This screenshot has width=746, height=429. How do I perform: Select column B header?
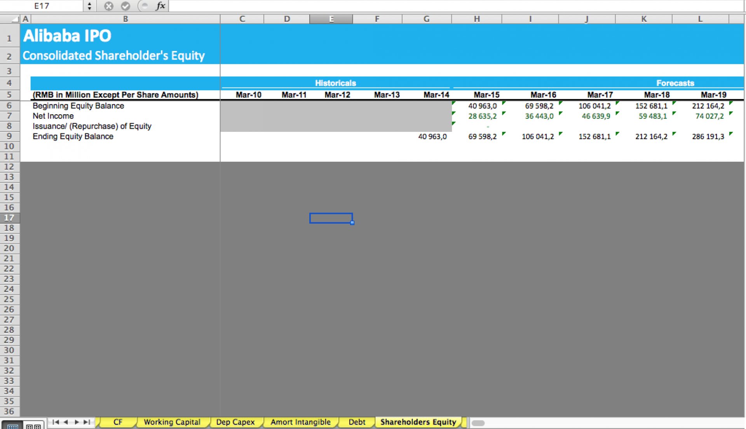pos(125,19)
